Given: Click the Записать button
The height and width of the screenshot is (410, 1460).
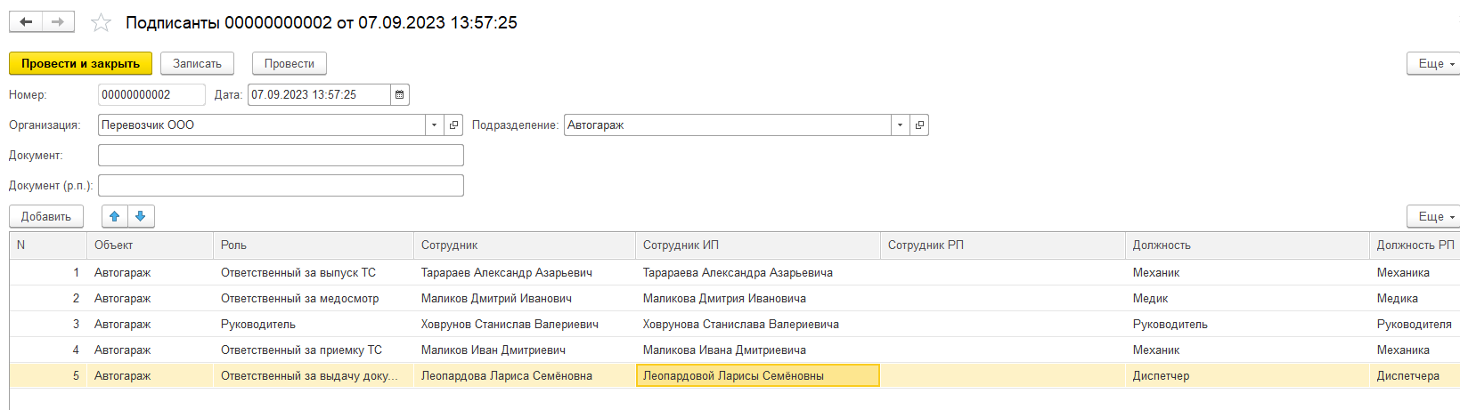Looking at the screenshot, I should 197,64.
